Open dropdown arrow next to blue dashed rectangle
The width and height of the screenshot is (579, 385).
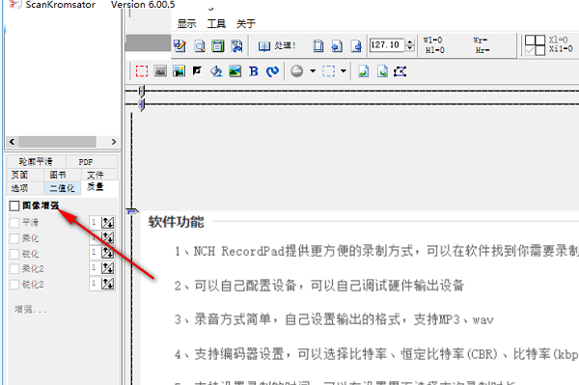(x=343, y=70)
